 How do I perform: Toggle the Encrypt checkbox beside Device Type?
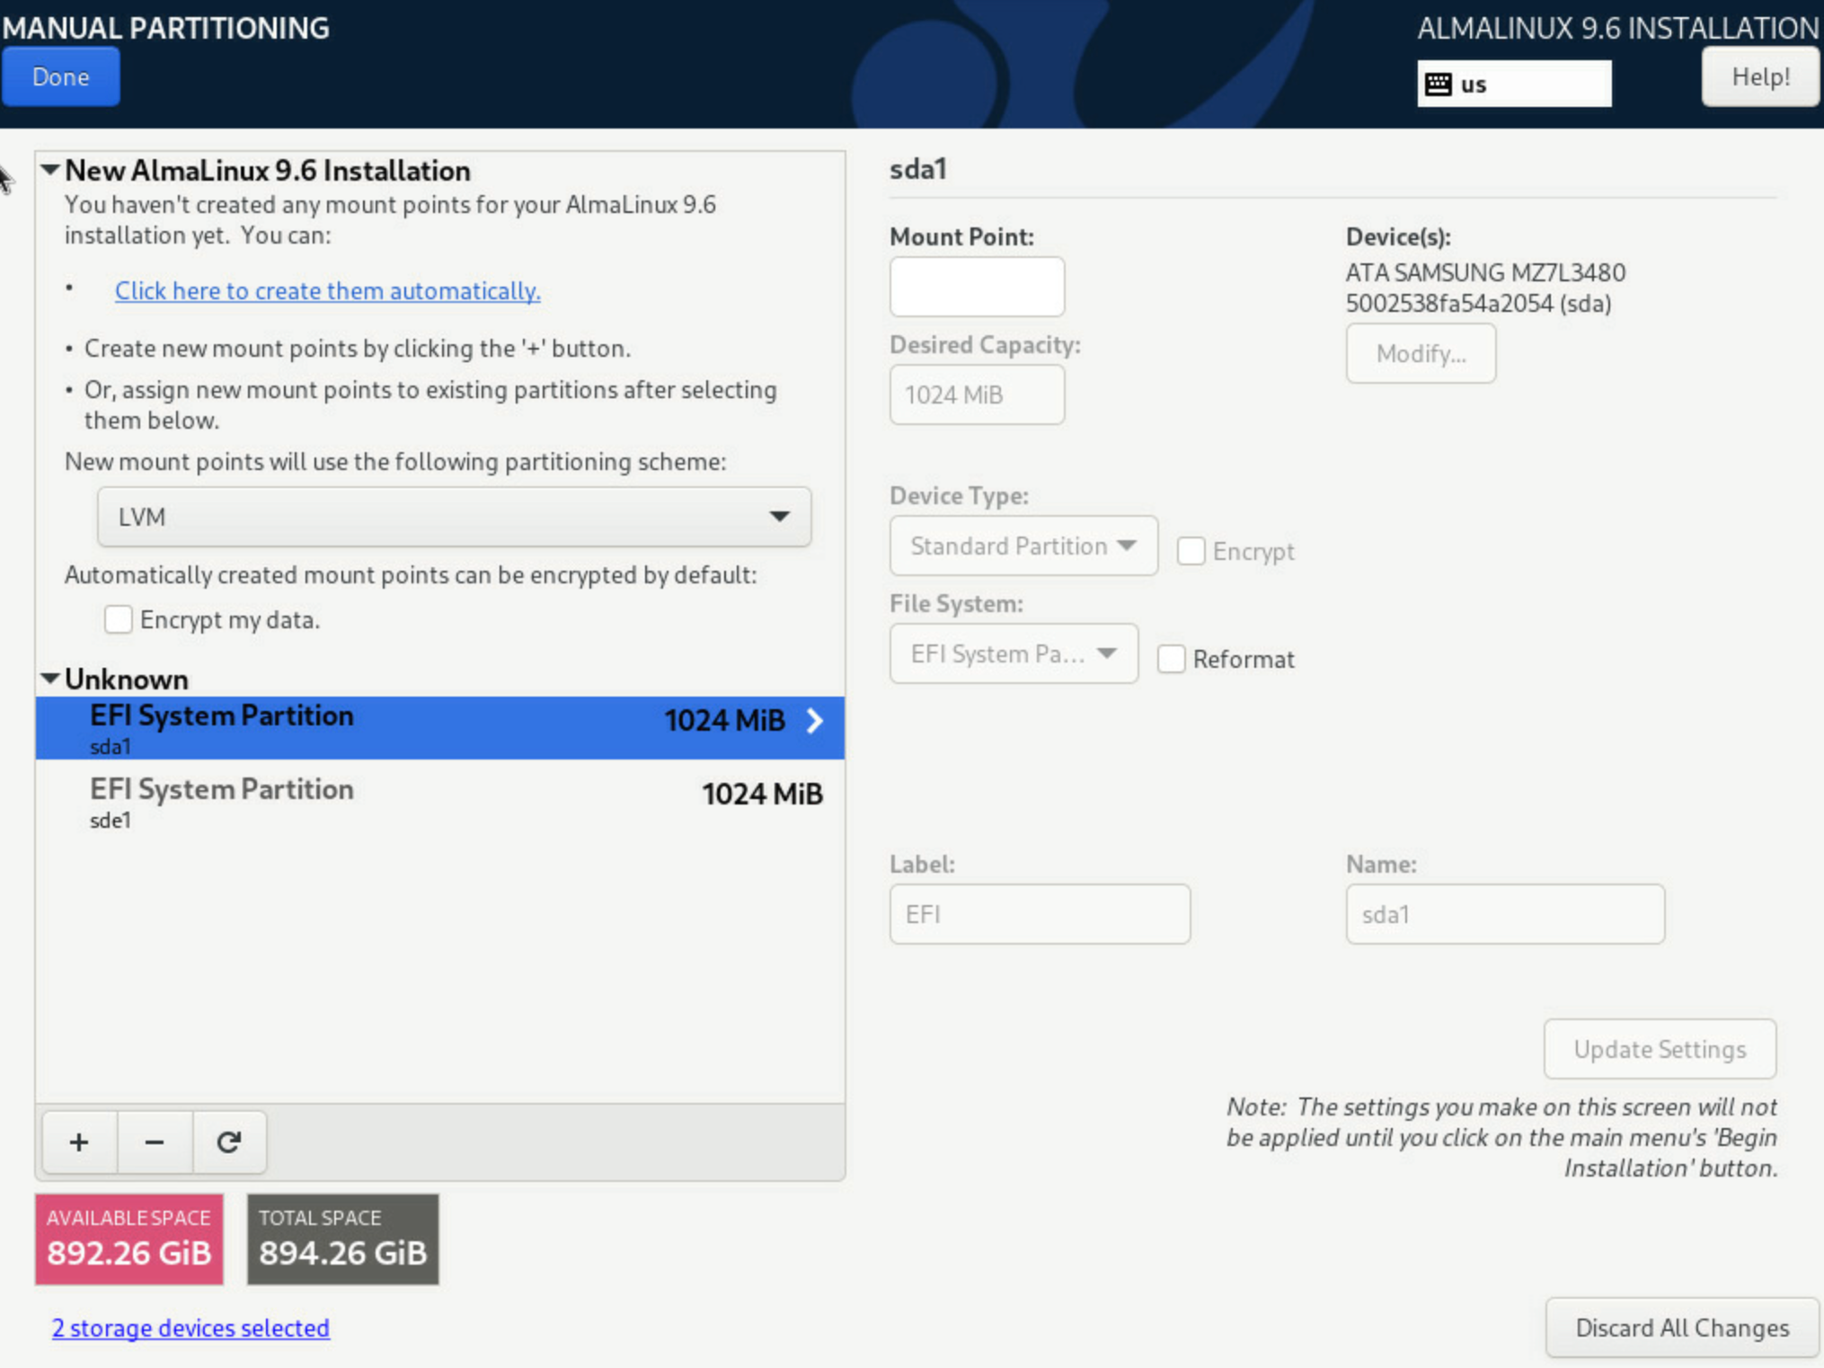coord(1191,551)
